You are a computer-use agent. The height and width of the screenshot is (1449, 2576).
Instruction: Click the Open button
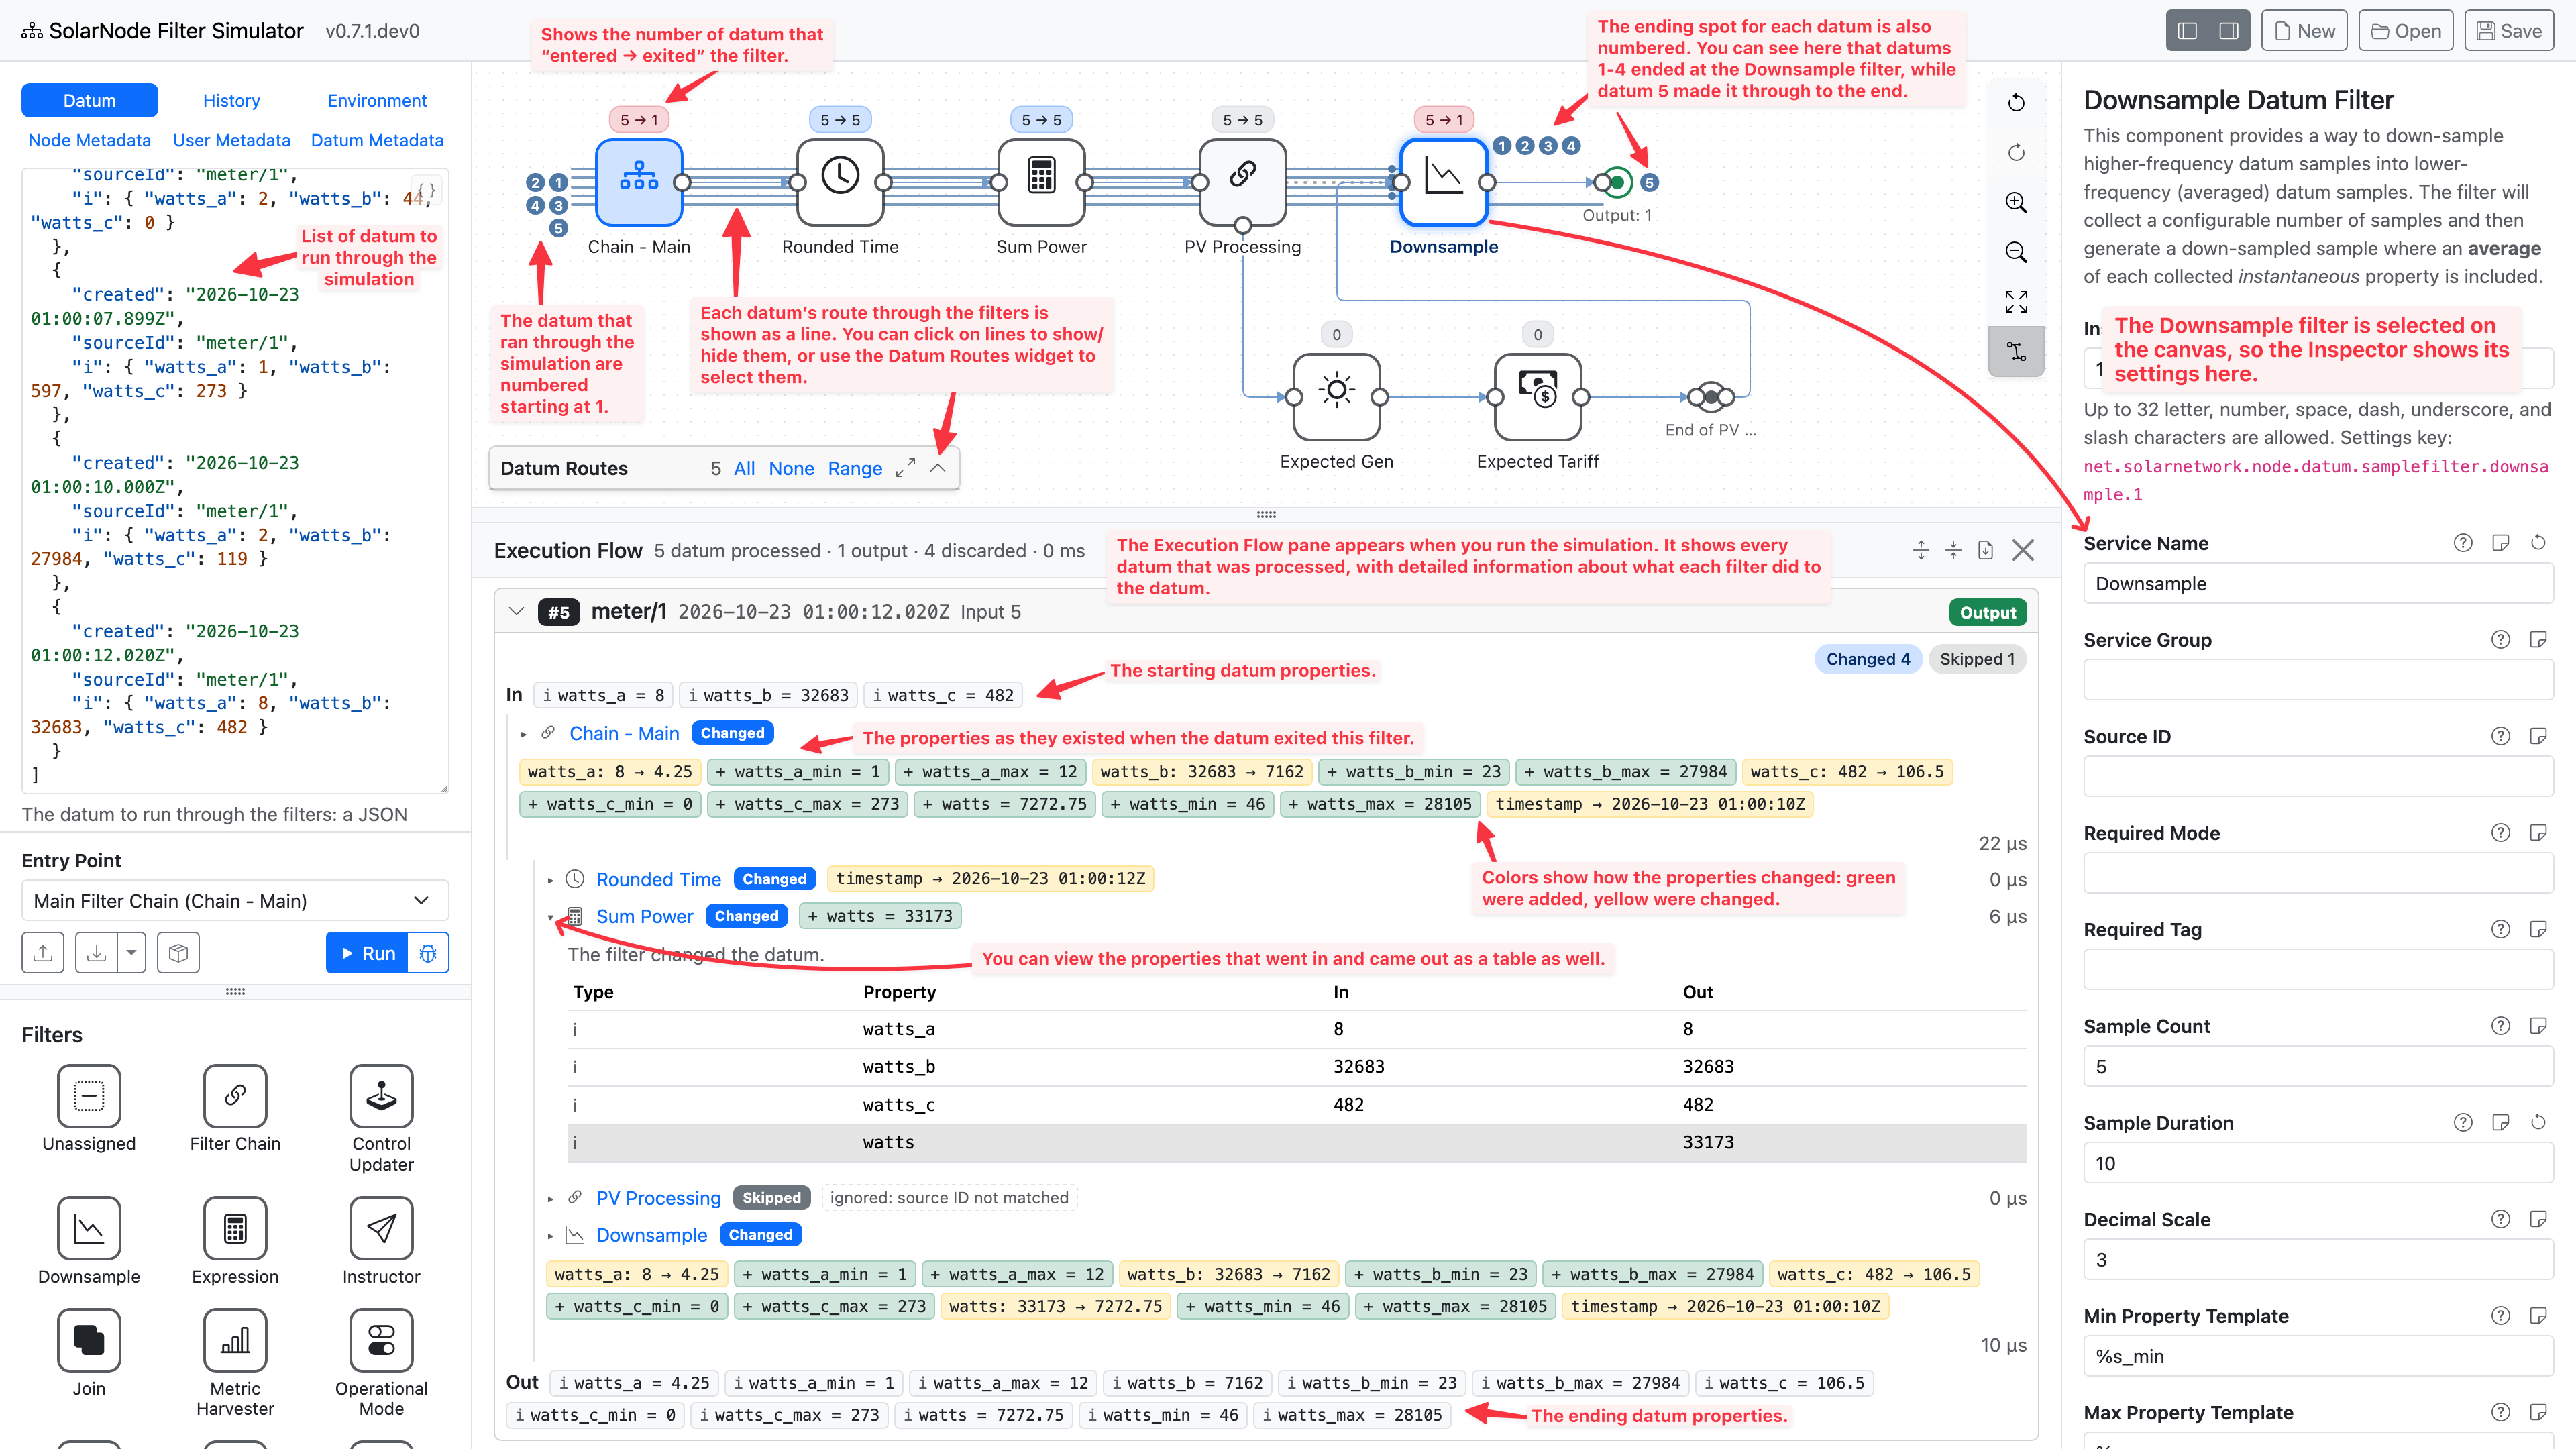2406,31
